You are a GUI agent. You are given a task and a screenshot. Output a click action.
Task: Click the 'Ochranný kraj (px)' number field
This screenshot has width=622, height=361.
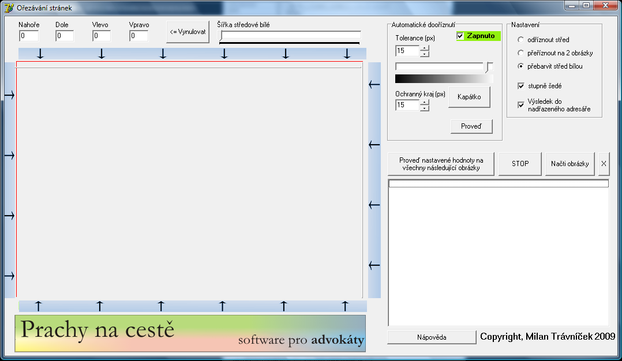coord(407,105)
